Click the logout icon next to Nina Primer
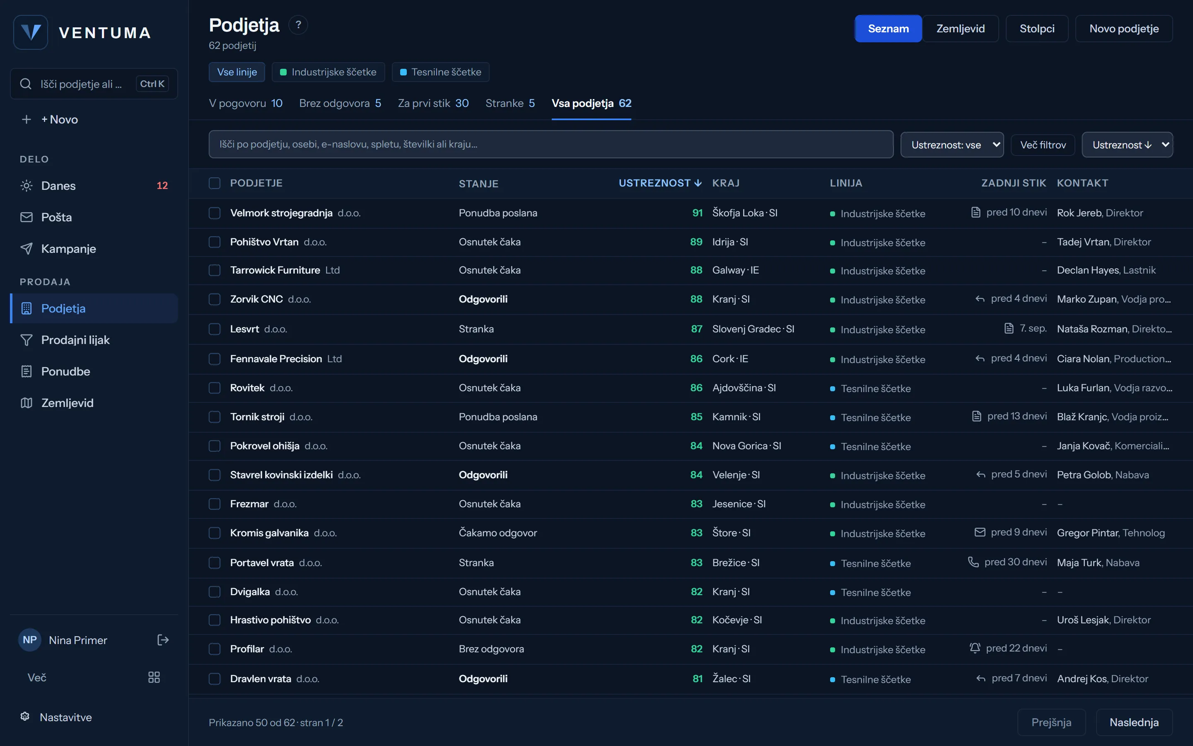1193x746 pixels. click(x=163, y=640)
